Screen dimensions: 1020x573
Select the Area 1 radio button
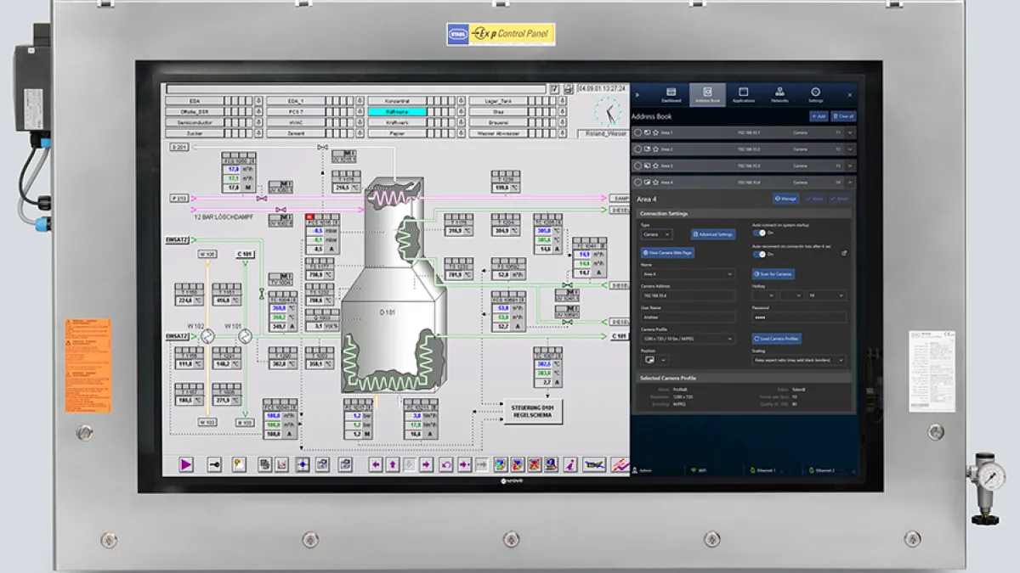(x=639, y=133)
